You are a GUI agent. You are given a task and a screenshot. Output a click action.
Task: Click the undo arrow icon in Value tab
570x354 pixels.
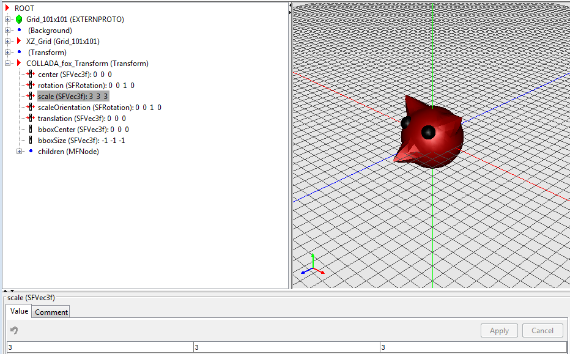14,330
